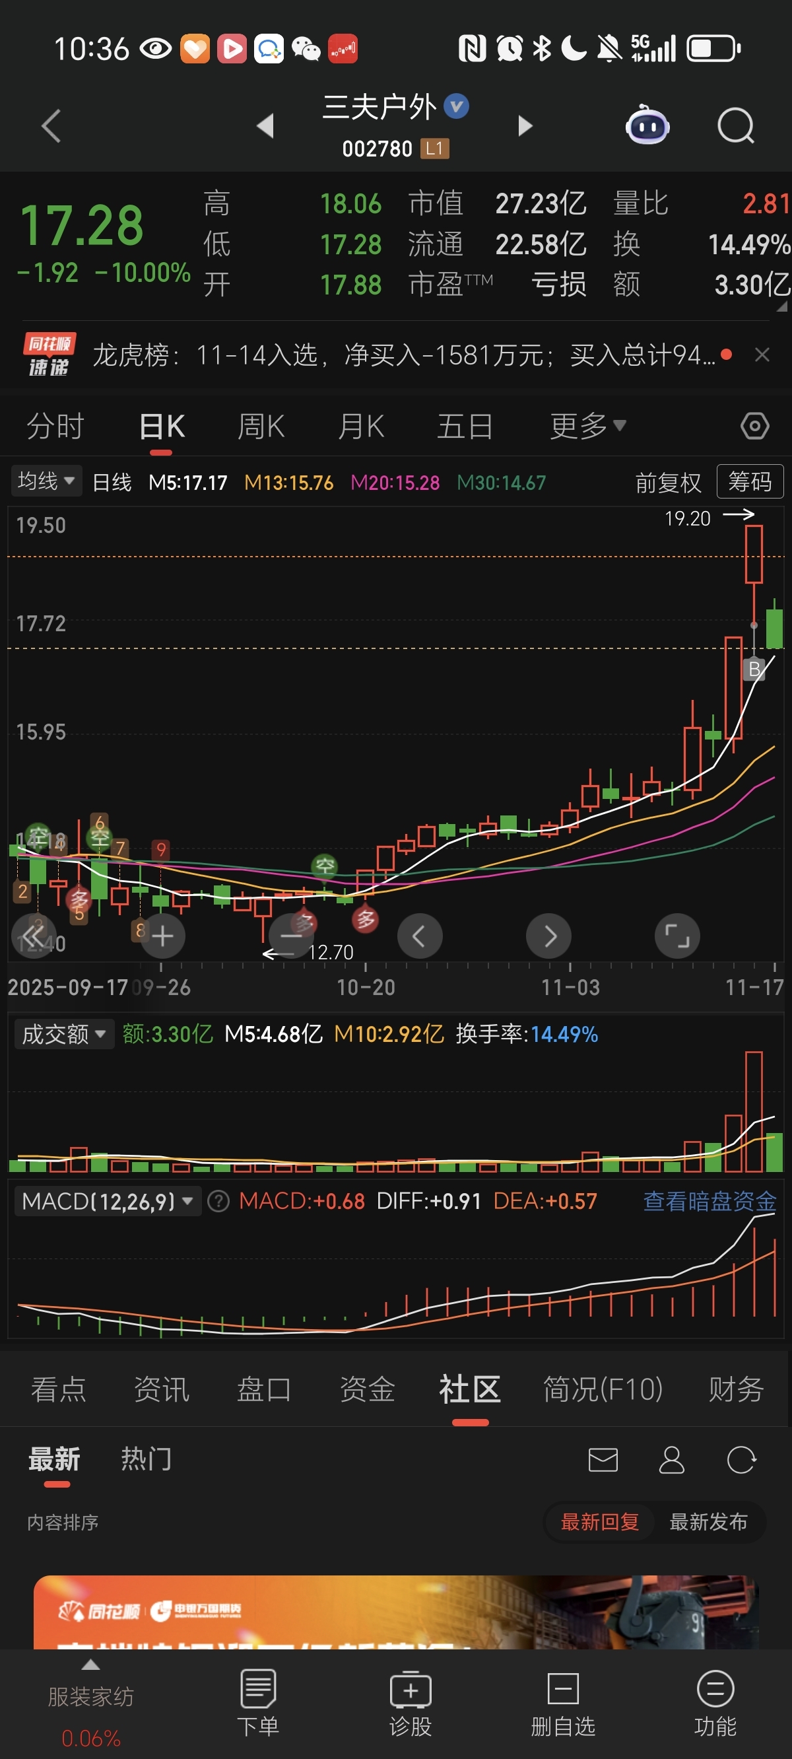The width and height of the screenshot is (792, 1759).
Task: Open 盘口 section tab
Action: point(264,1389)
